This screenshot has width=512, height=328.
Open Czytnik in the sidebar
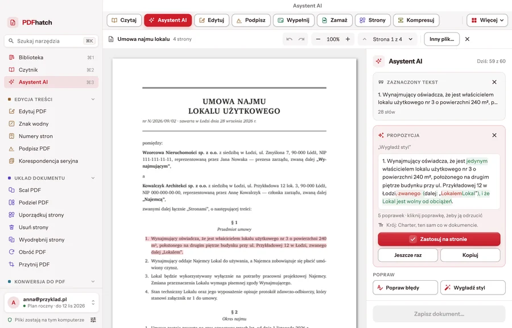coord(51,70)
